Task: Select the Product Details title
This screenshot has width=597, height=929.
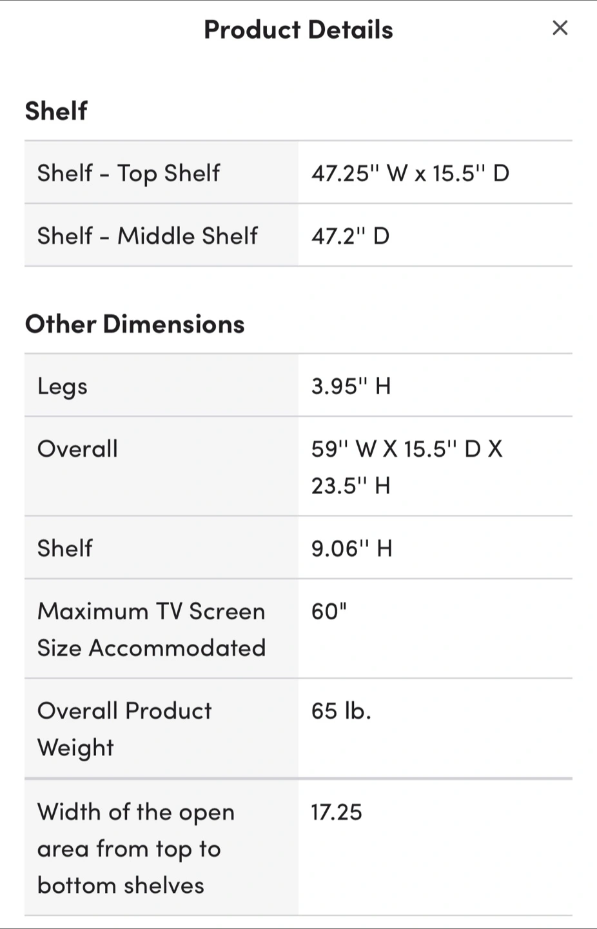Action: tap(298, 30)
